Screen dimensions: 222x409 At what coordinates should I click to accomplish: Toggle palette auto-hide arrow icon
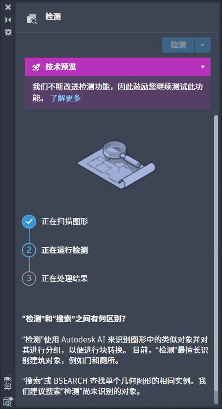(x=8, y=20)
